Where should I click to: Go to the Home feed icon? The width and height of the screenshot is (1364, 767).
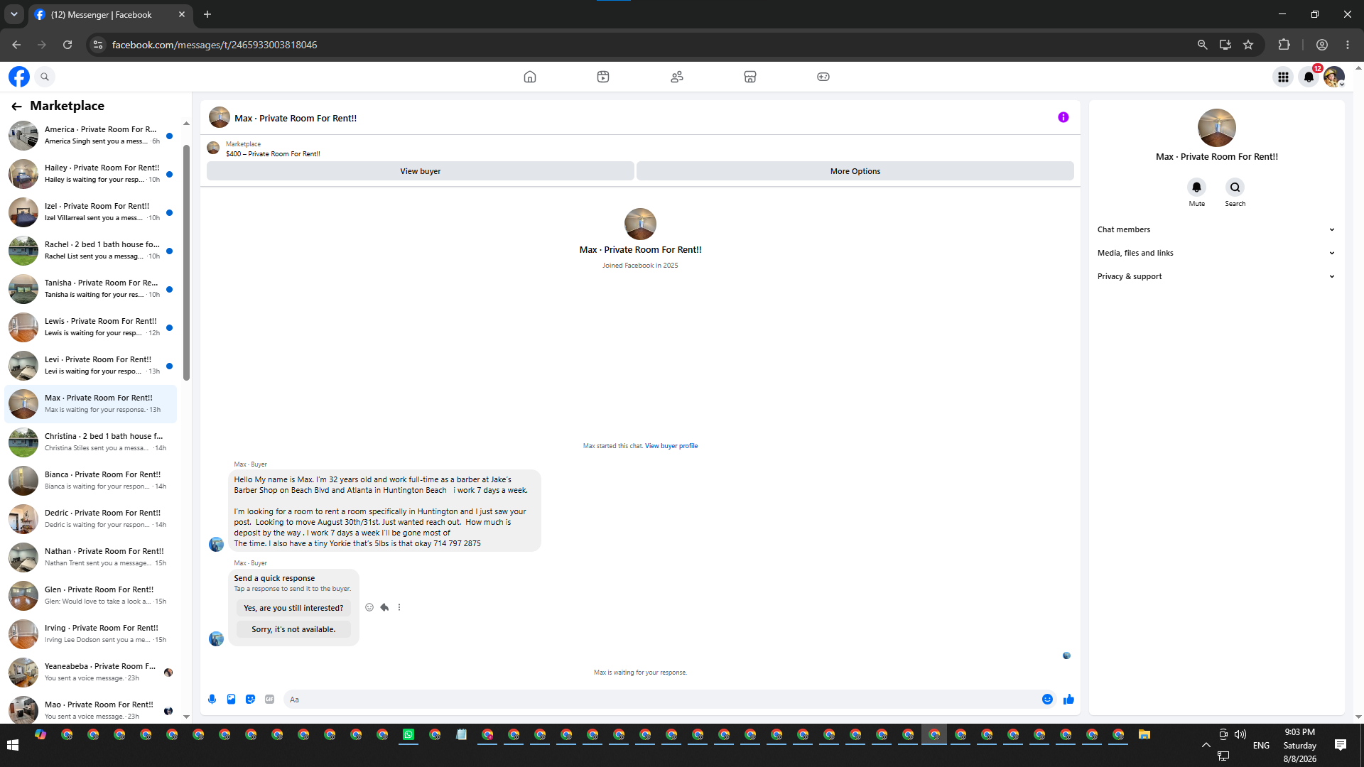pos(530,77)
